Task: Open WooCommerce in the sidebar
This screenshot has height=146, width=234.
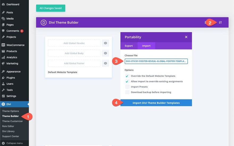Action: coord(15,45)
